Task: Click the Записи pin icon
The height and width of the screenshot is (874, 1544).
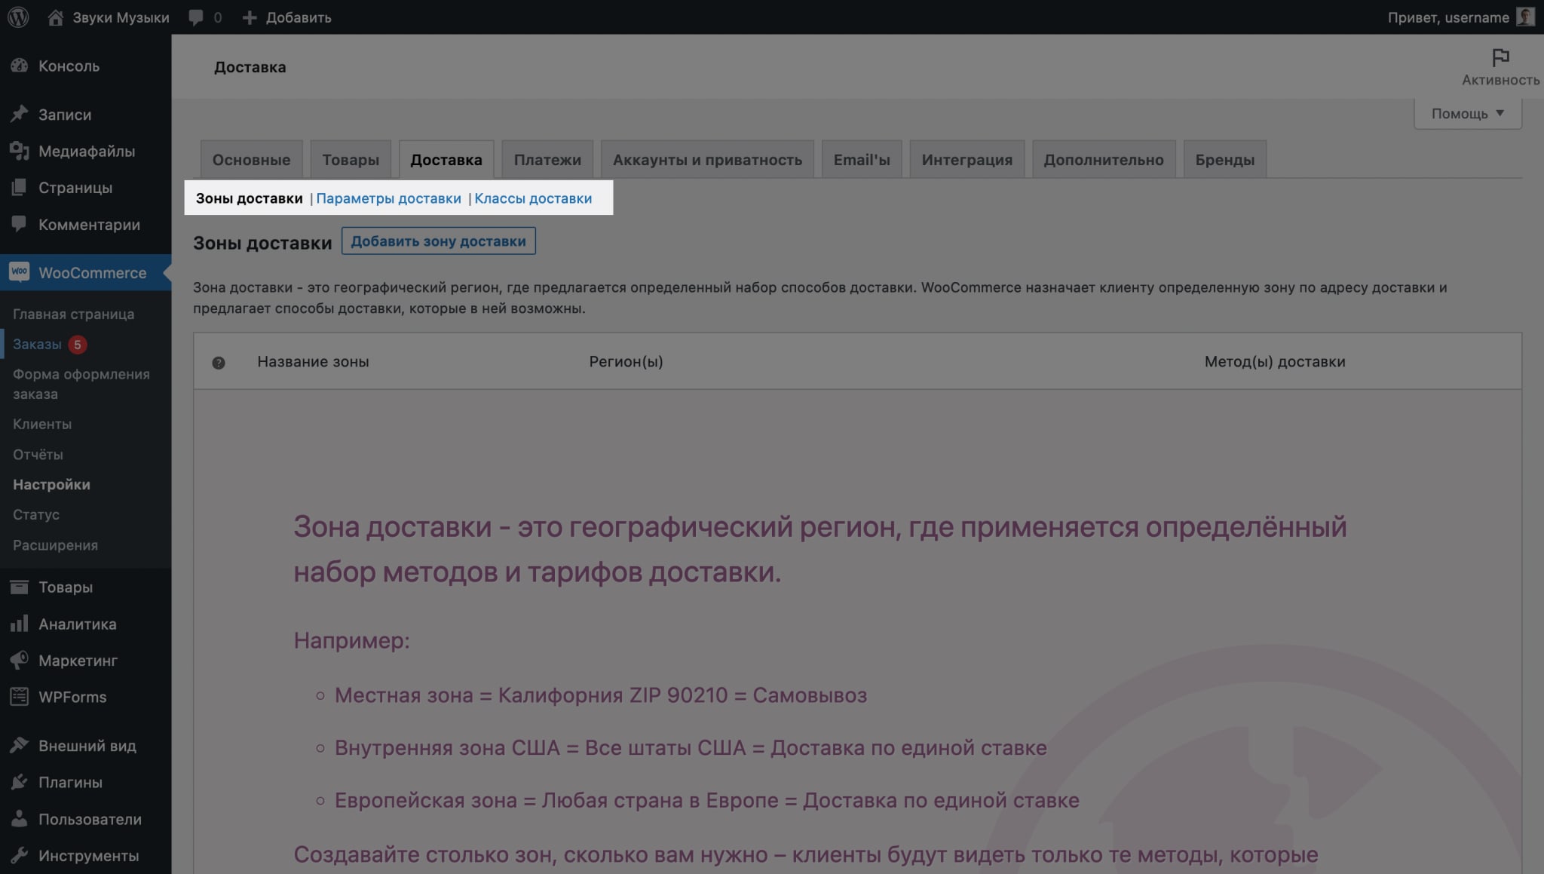Action: coord(20,114)
